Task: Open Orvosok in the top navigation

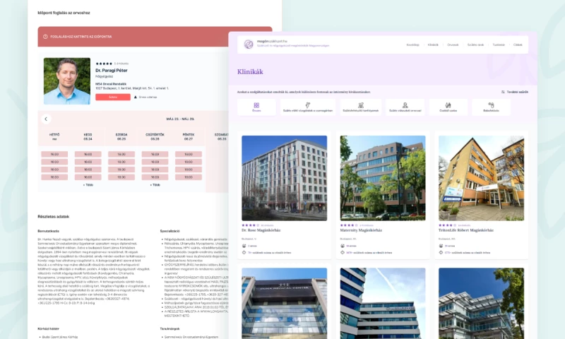Action: (x=453, y=45)
